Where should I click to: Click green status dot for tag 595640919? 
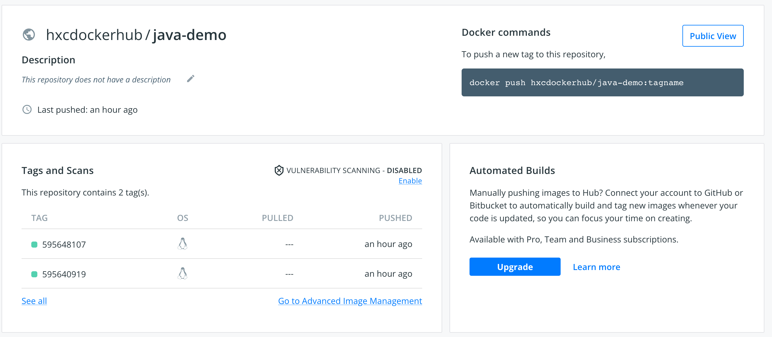click(x=34, y=274)
